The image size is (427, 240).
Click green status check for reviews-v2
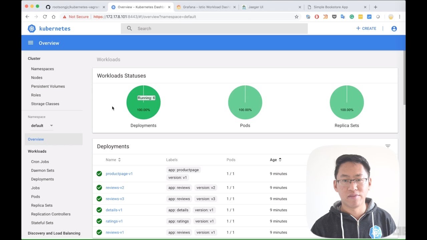99,188
